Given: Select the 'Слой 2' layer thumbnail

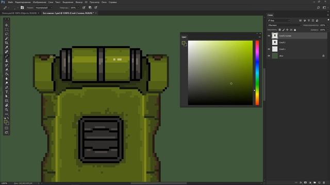Looking at the screenshot, I should [x=275, y=42].
